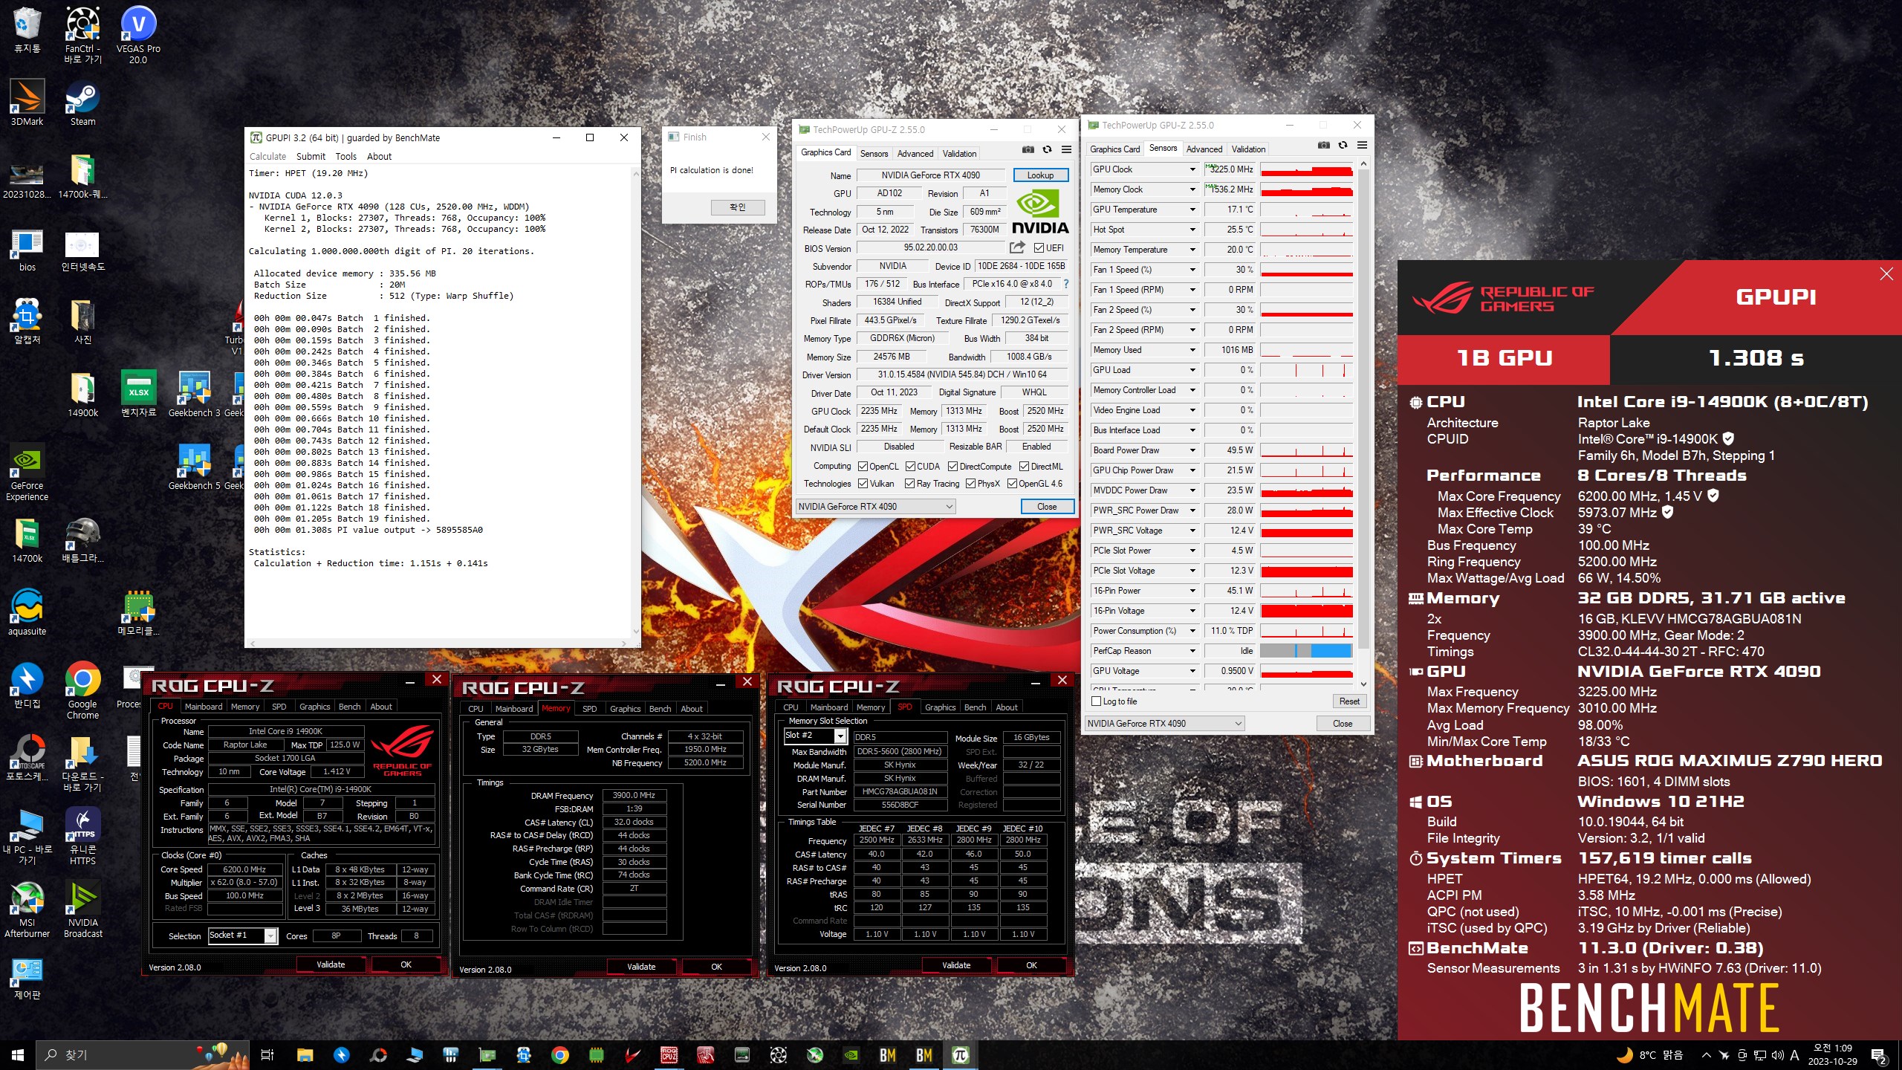
Task: Open NVIDIA Broadcast desktop icon
Action: pos(82,910)
